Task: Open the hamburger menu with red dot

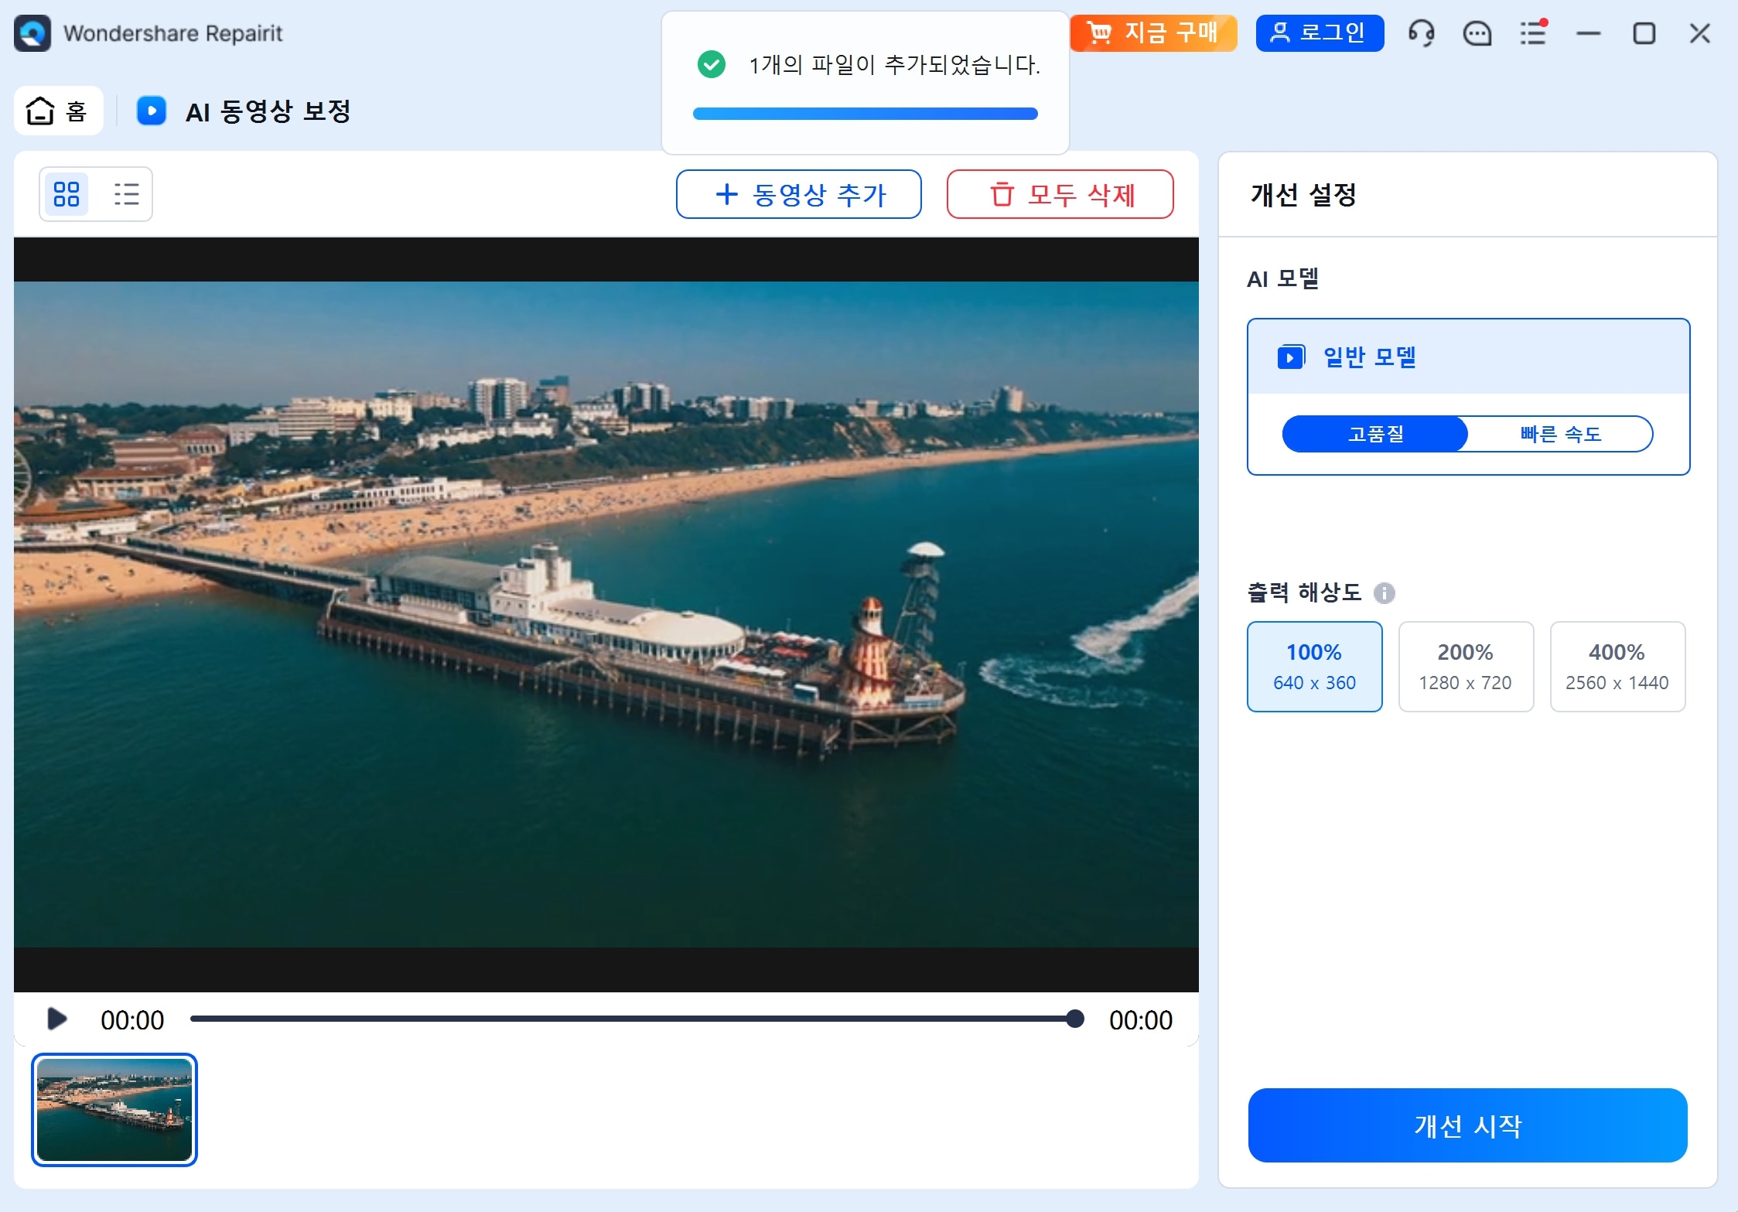Action: [x=1533, y=33]
